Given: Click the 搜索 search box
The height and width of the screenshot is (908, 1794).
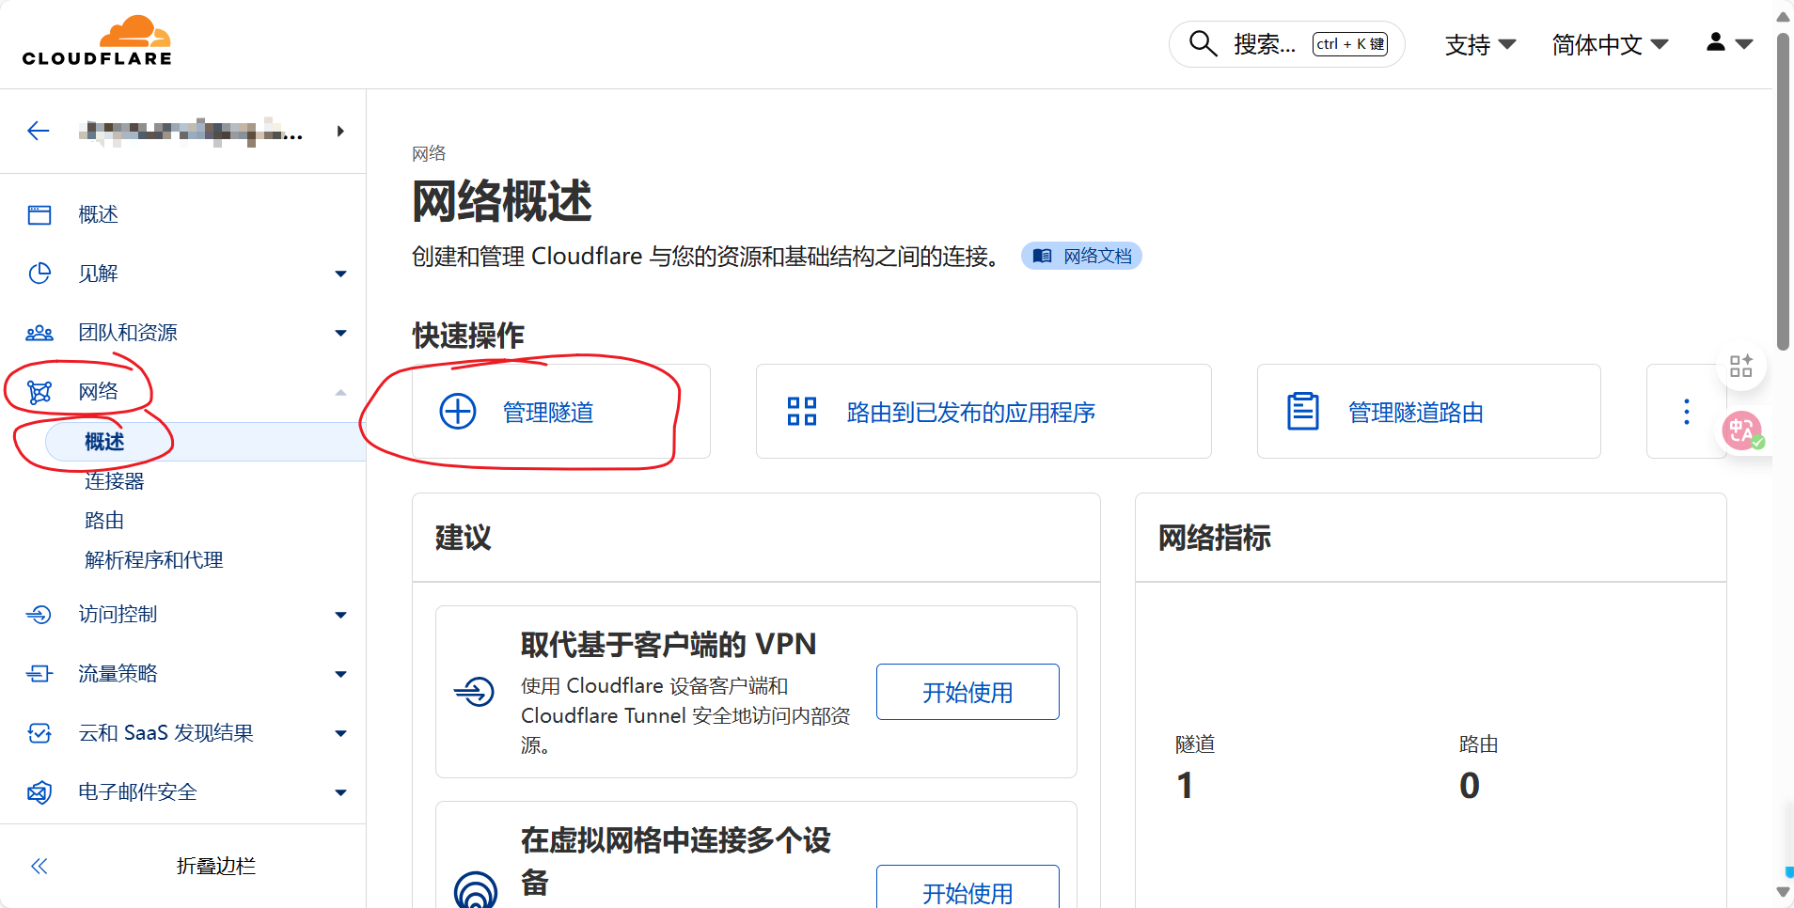Looking at the screenshot, I should coord(1286,44).
